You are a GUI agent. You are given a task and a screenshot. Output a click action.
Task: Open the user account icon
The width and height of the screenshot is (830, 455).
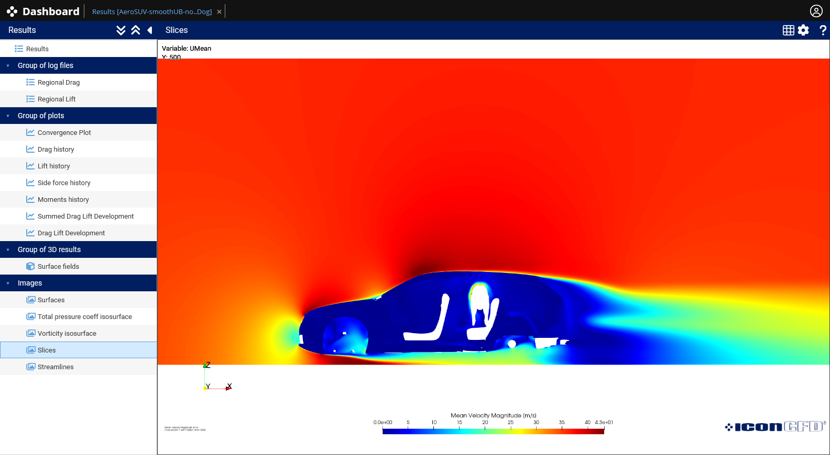(x=816, y=11)
